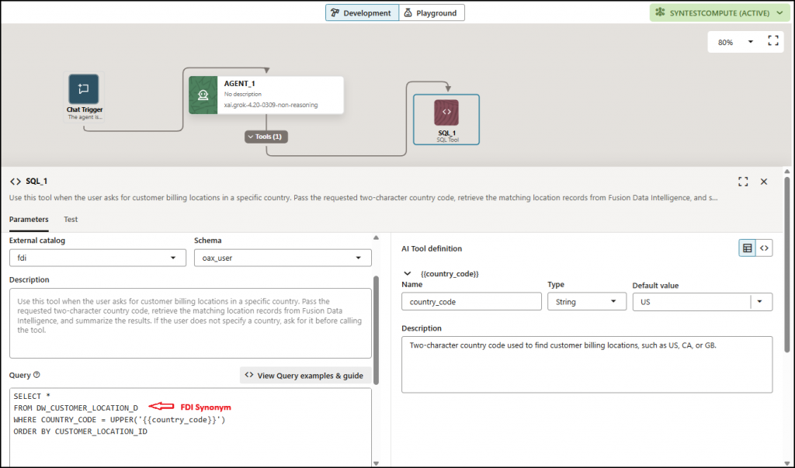Click the Query help question mark icon

[36, 375]
